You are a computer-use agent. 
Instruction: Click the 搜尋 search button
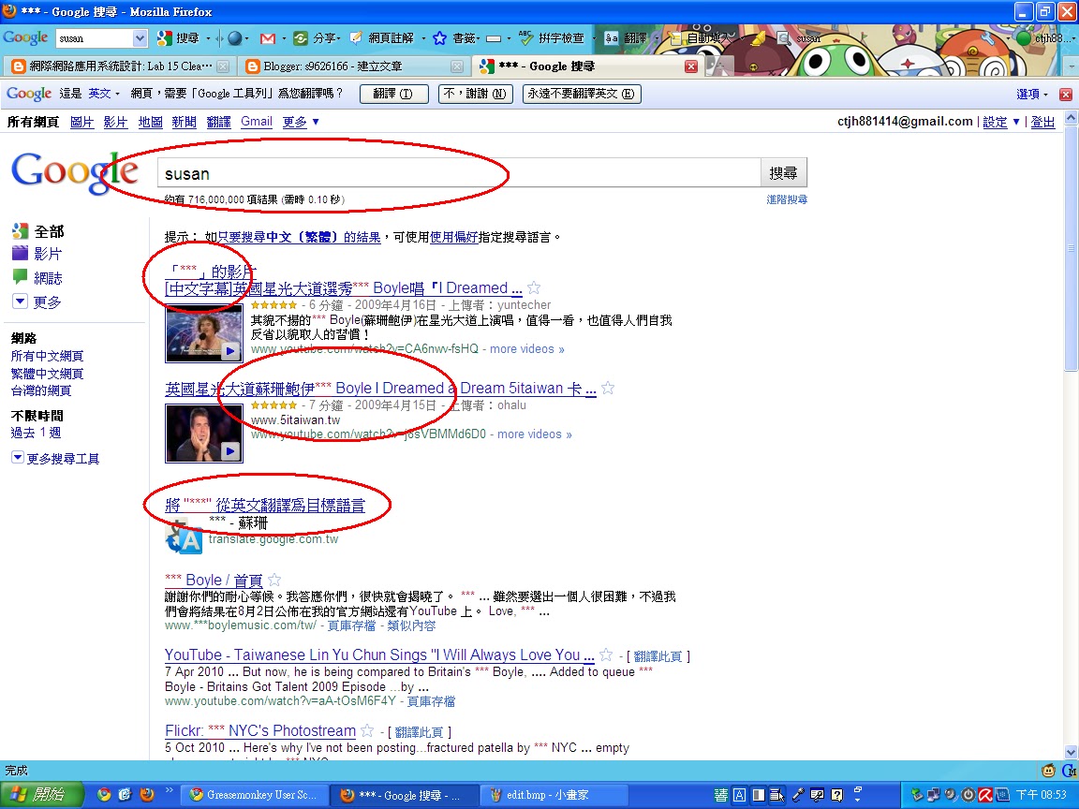pyautogui.click(x=783, y=173)
